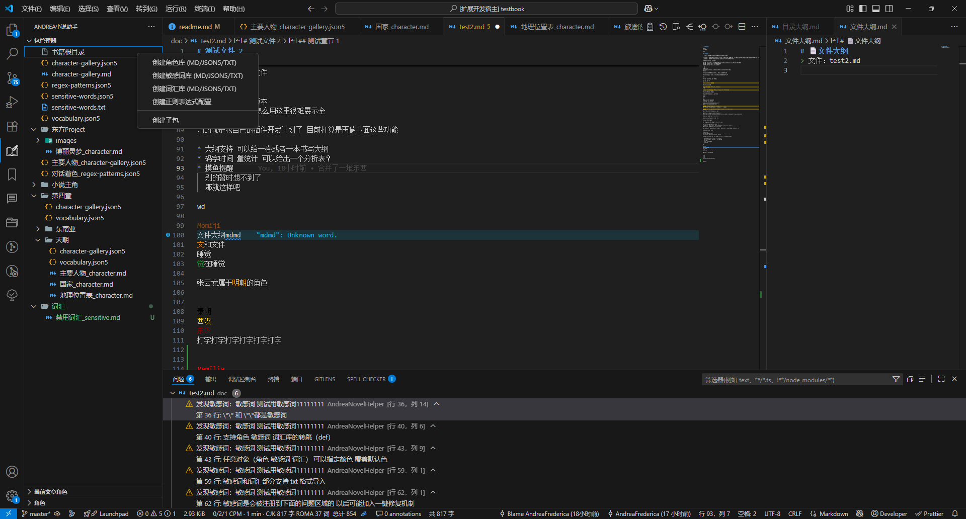Switch to the SPELL CHECKER panel tab
The width and height of the screenshot is (966, 519).
pyautogui.click(x=366, y=379)
